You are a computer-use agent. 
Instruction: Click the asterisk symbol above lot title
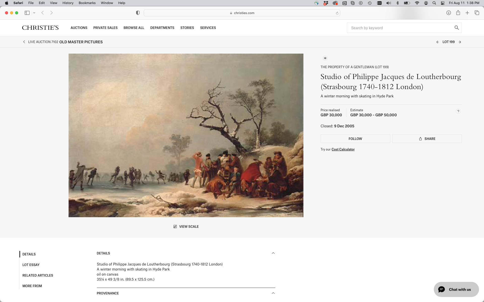(x=325, y=58)
